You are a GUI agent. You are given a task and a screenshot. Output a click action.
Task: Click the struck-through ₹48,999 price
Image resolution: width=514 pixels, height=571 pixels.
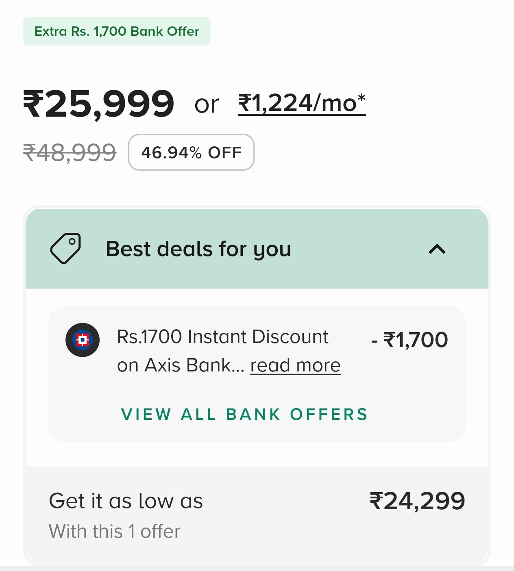coord(70,153)
